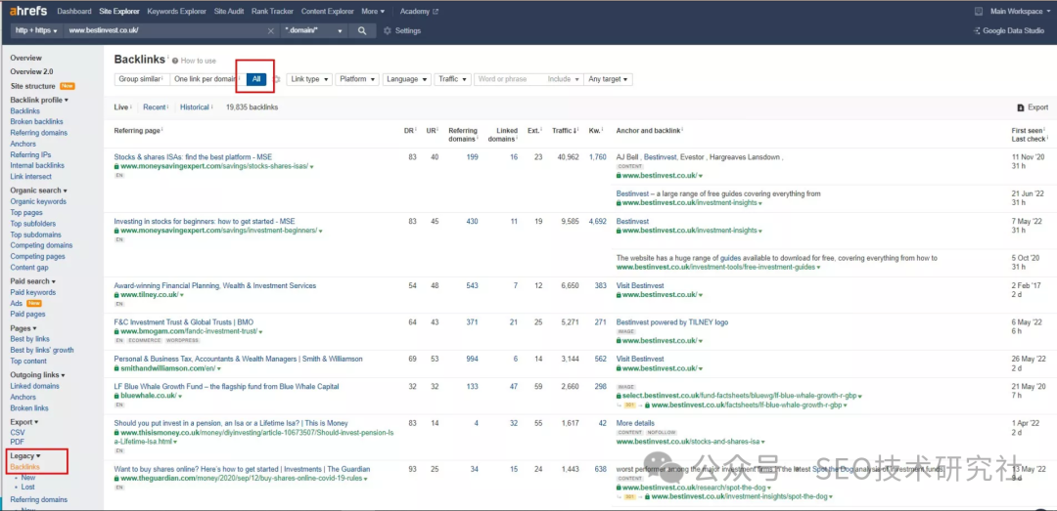Viewport: 1057px width, 511px height.
Task: Click the search magnifier icon button
Action: click(362, 30)
